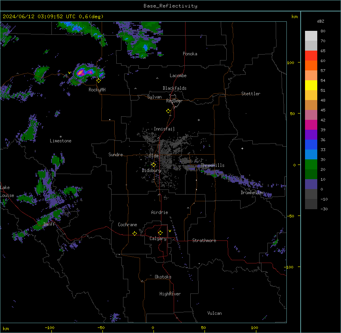The width and height of the screenshot is (341, 333).
Task: Select the Cochrane label
Action: 127,225
